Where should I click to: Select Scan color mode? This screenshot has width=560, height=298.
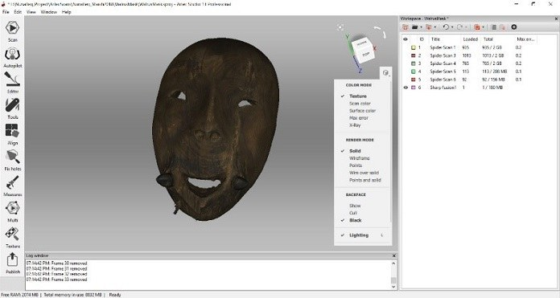tap(360, 104)
